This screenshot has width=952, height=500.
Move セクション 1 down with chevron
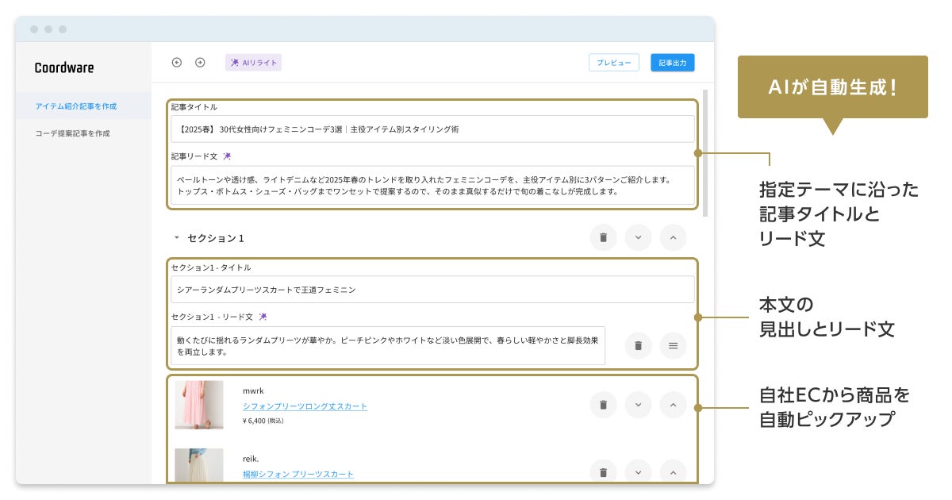pyautogui.click(x=638, y=237)
